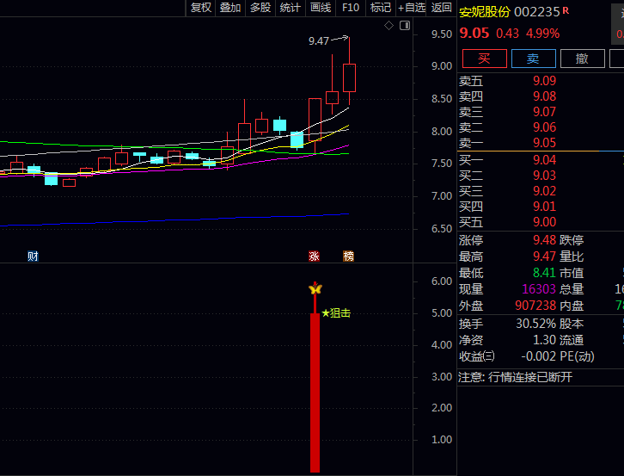Click the 卖三 price 9.07
The image size is (624, 476).
pyautogui.click(x=544, y=112)
